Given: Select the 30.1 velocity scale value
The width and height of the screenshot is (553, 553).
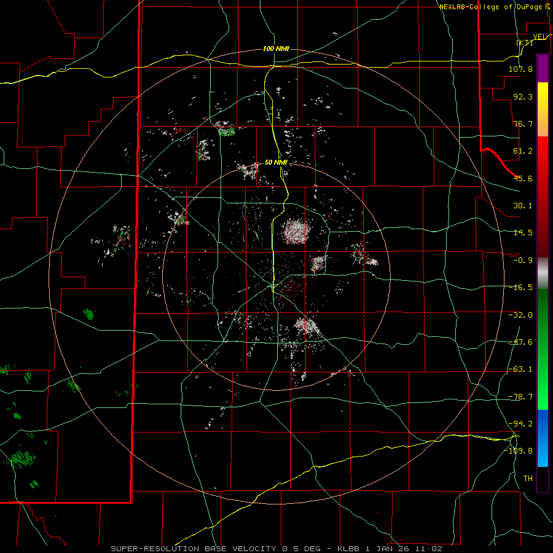Looking at the screenshot, I should tap(523, 206).
